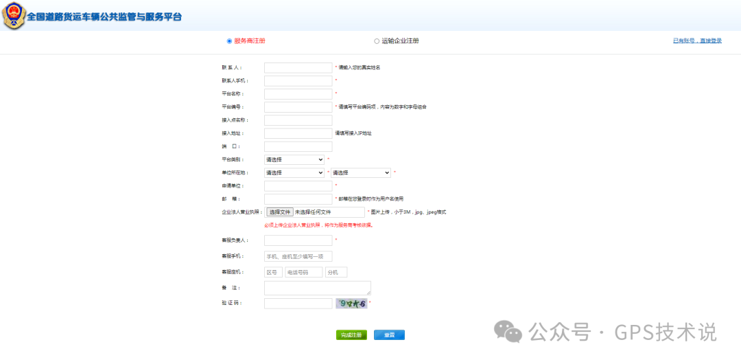This screenshot has height=362, width=741.
Task: Click the 区号 area code field
Action: point(273,272)
